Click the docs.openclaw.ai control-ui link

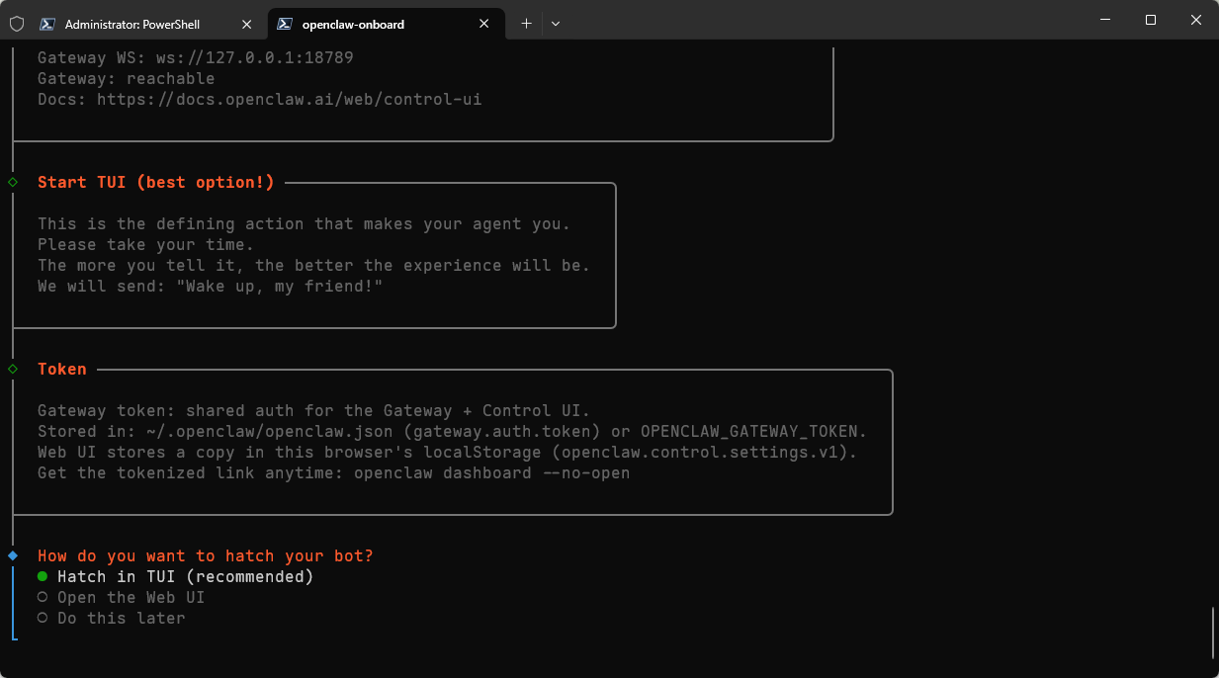pyautogui.click(x=290, y=100)
